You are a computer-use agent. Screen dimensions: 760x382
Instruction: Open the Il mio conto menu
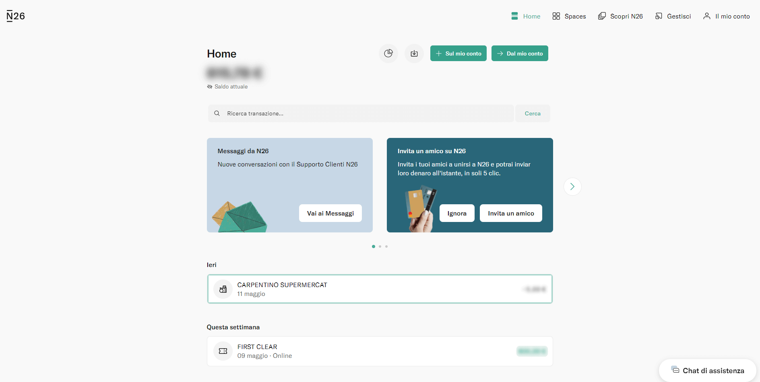[x=727, y=16]
